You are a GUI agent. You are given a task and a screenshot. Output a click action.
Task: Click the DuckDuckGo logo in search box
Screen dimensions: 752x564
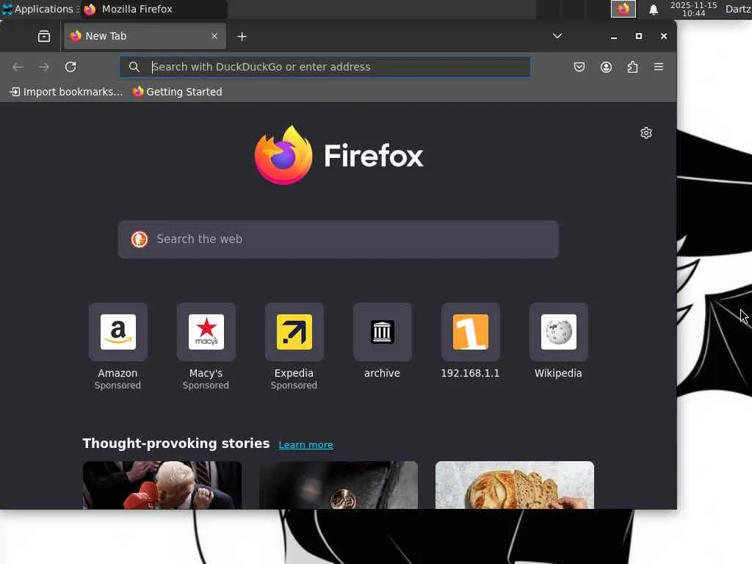[x=139, y=239]
